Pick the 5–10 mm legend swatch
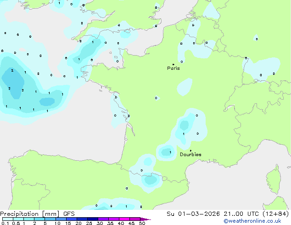The height and width of the screenshot is (225, 291). pyautogui.click(x=50, y=219)
